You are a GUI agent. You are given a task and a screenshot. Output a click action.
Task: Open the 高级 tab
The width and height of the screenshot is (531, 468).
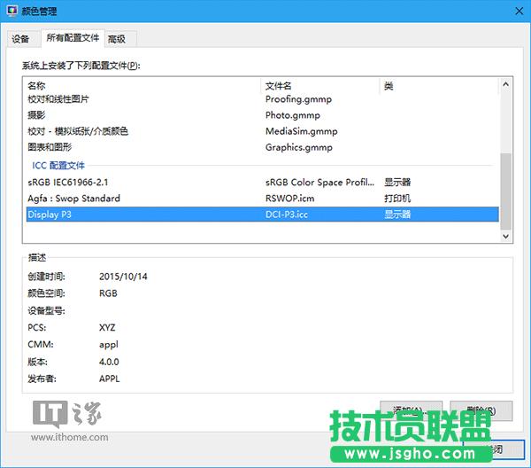click(117, 39)
